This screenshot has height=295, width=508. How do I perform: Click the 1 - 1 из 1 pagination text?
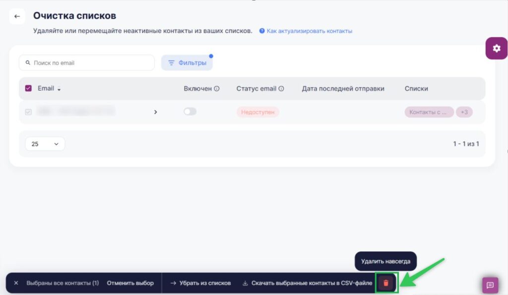[466, 144]
